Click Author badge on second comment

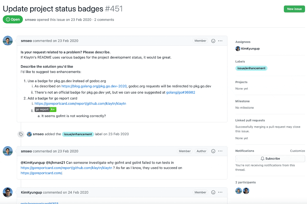pyautogui.click(x=201, y=151)
